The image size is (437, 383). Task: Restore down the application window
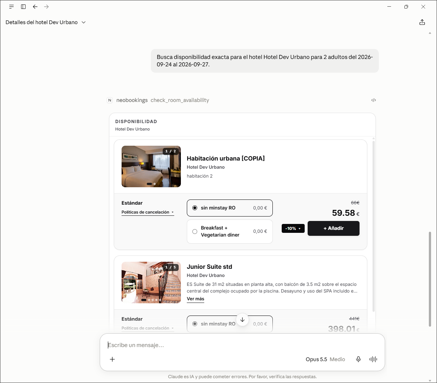click(x=406, y=7)
